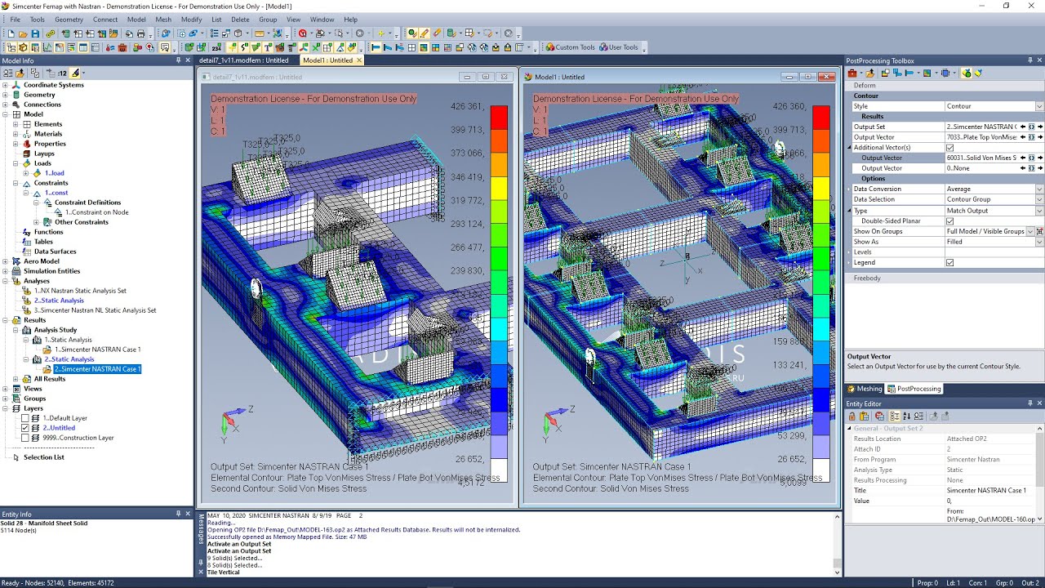Open the Type Match Output dropdown
The height and width of the screenshot is (588, 1045).
pos(1039,211)
